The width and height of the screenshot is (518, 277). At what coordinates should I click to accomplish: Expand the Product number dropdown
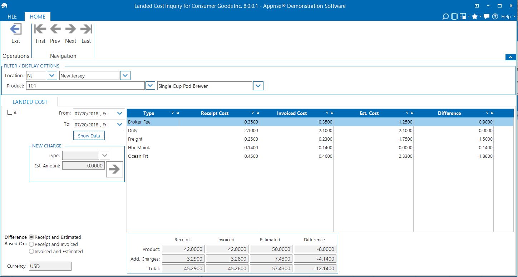pos(150,86)
